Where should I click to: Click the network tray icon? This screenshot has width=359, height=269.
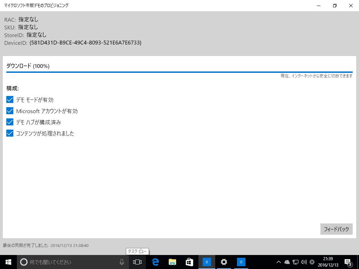[295, 262]
